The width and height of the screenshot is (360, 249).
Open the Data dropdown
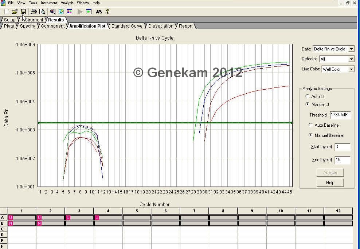tap(351, 49)
